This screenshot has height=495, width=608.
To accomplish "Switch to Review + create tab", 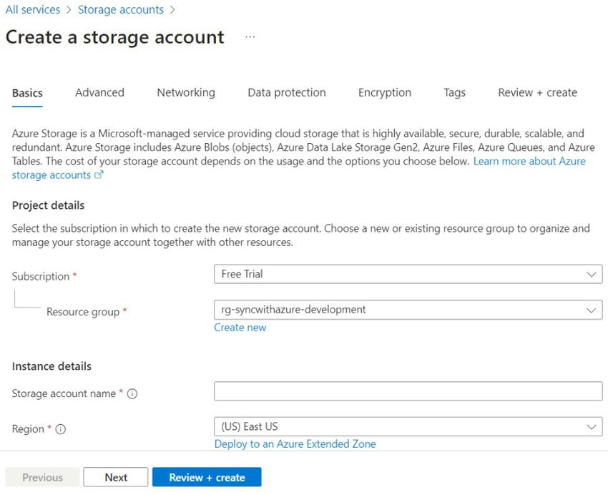I will pyautogui.click(x=537, y=92).
